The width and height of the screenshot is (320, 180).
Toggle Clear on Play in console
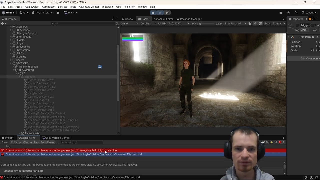(x=31, y=142)
